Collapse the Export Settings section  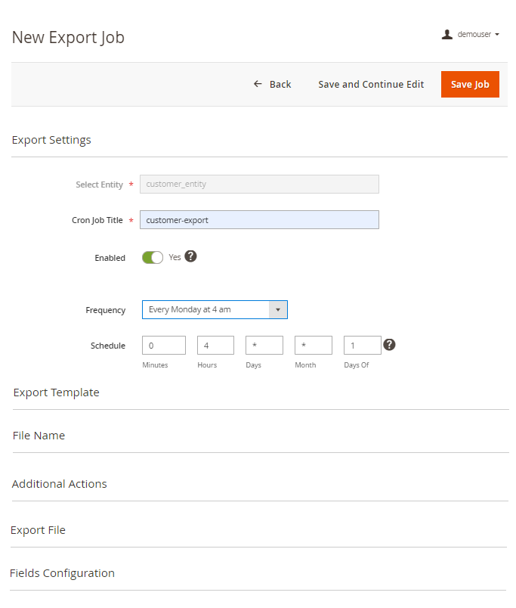click(x=51, y=140)
